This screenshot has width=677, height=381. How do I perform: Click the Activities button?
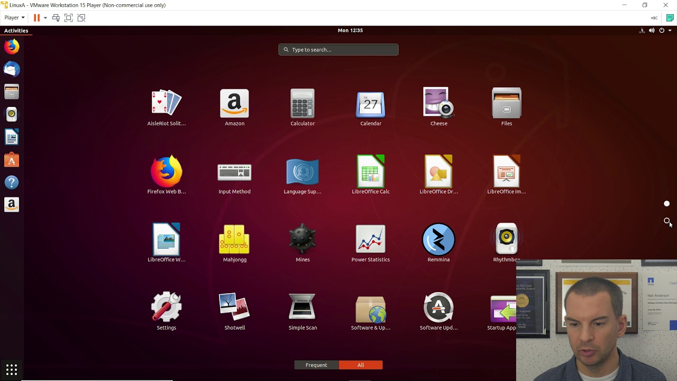(x=16, y=31)
